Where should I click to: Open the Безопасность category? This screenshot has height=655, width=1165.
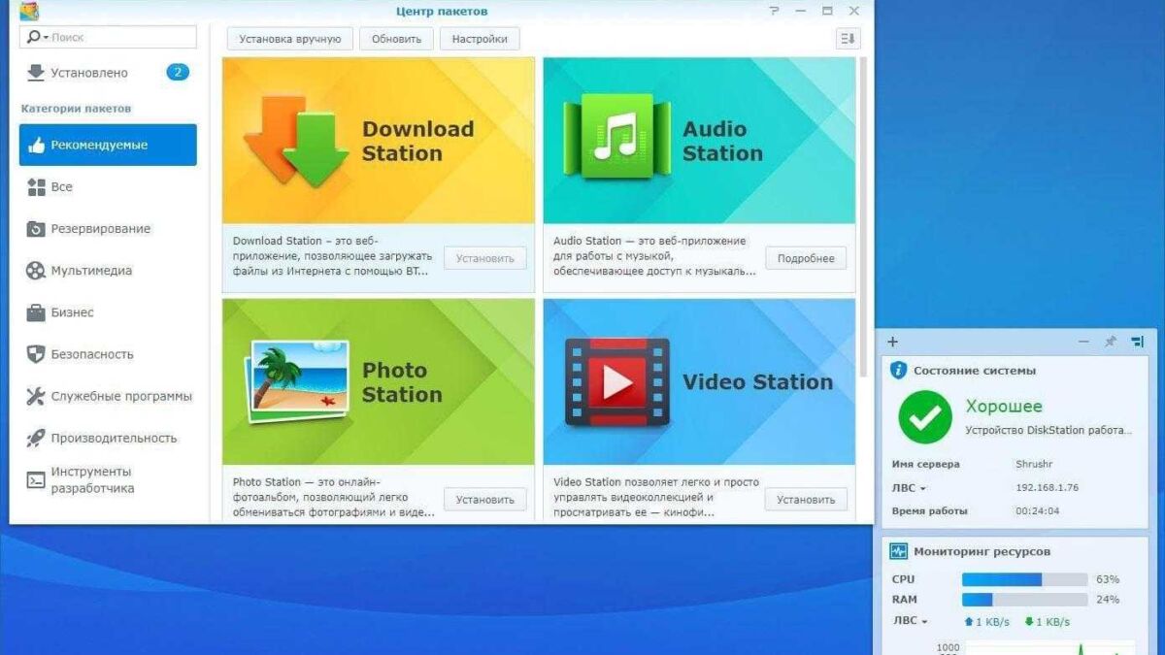108,354
